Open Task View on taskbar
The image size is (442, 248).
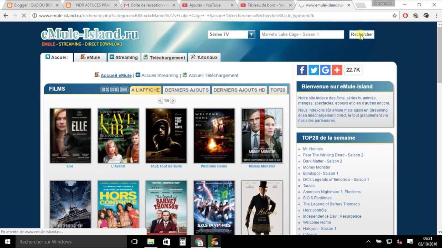pos(135,241)
